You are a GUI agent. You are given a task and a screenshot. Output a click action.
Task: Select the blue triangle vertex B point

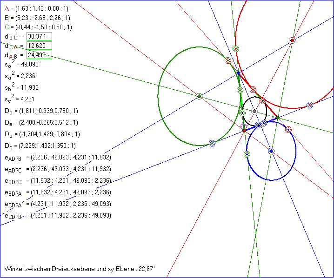click(238, 73)
